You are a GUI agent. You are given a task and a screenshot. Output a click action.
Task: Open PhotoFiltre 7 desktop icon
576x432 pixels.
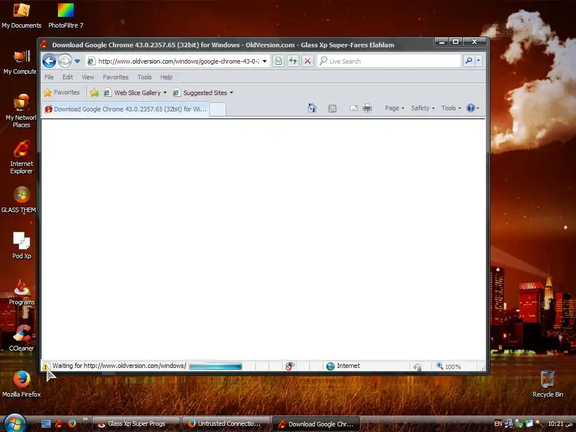pyautogui.click(x=66, y=15)
